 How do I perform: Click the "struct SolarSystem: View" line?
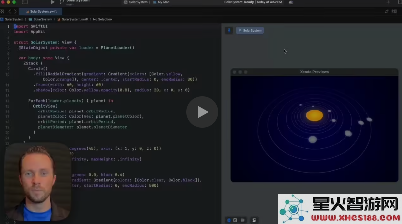pyautogui.click(x=45, y=42)
